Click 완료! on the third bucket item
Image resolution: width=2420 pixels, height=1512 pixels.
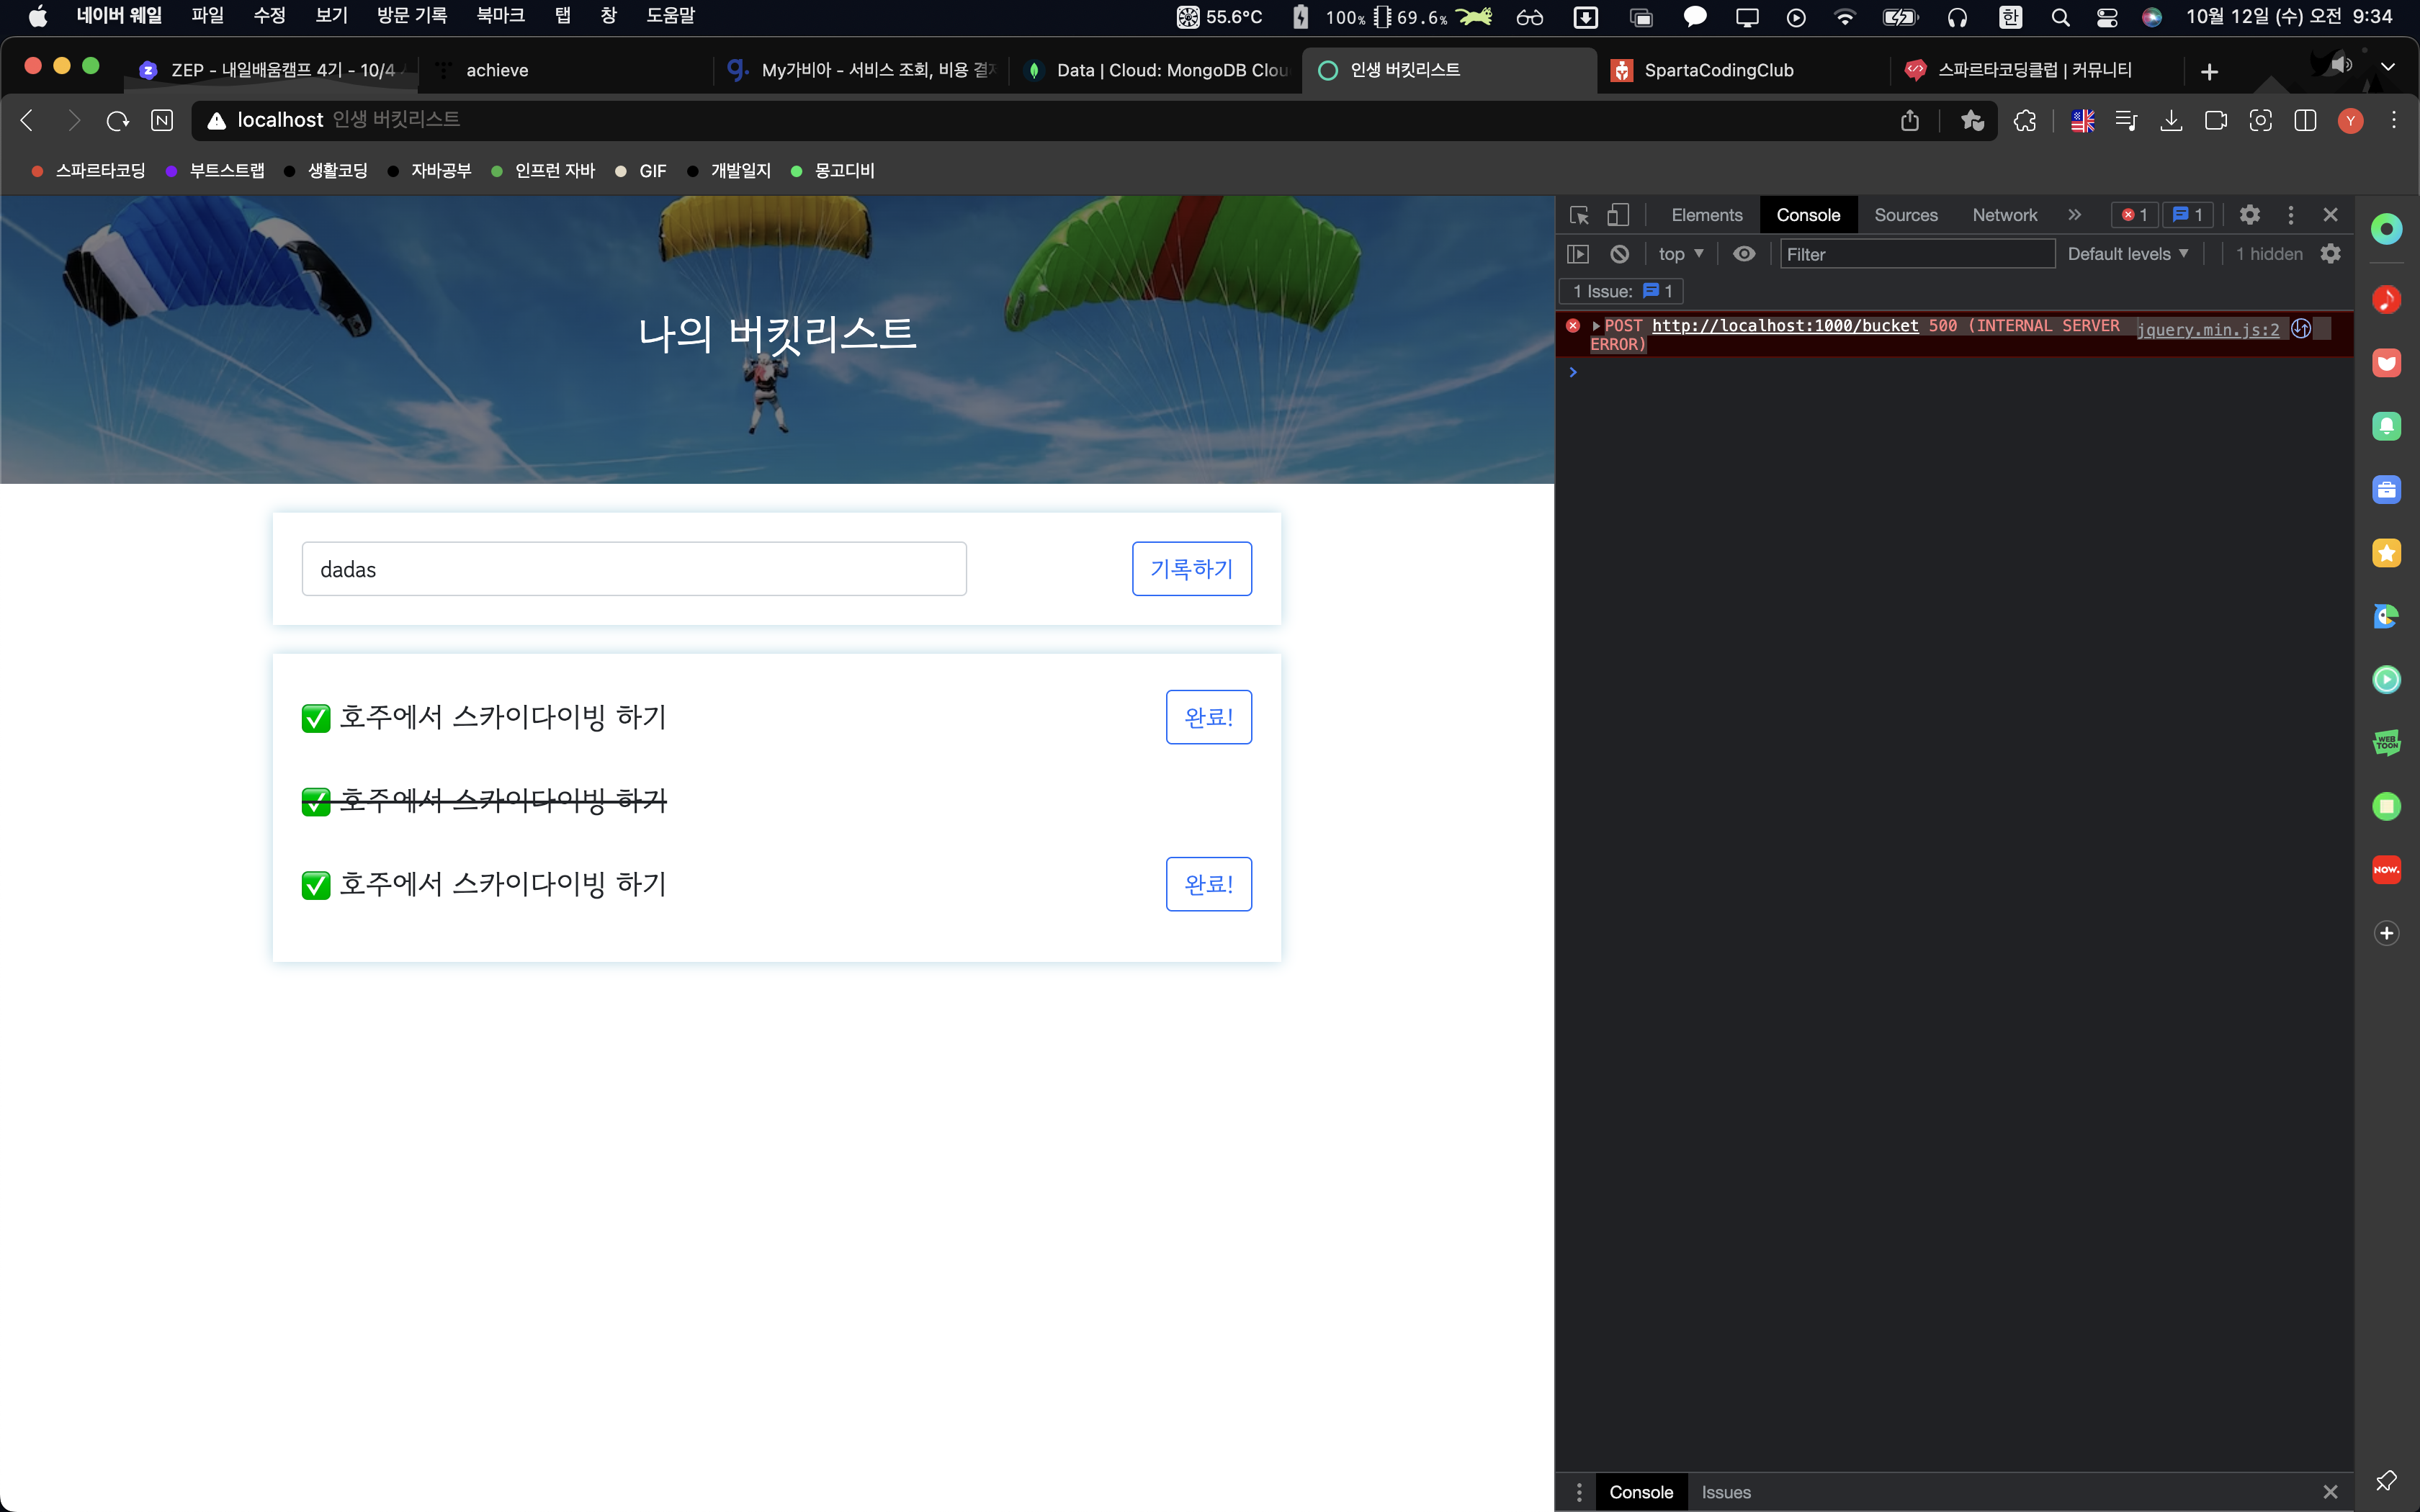[1208, 884]
